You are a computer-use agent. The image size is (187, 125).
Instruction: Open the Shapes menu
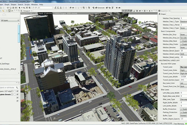point(13,5)
